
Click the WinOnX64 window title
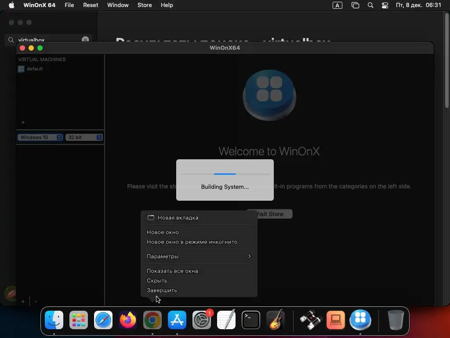coord(225,48)
